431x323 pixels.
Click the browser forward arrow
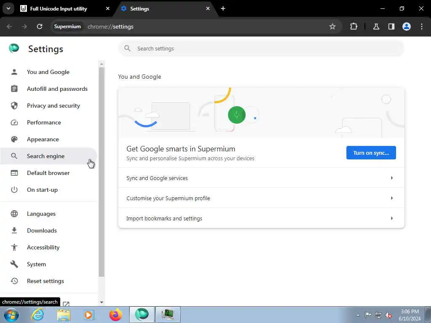24,26
